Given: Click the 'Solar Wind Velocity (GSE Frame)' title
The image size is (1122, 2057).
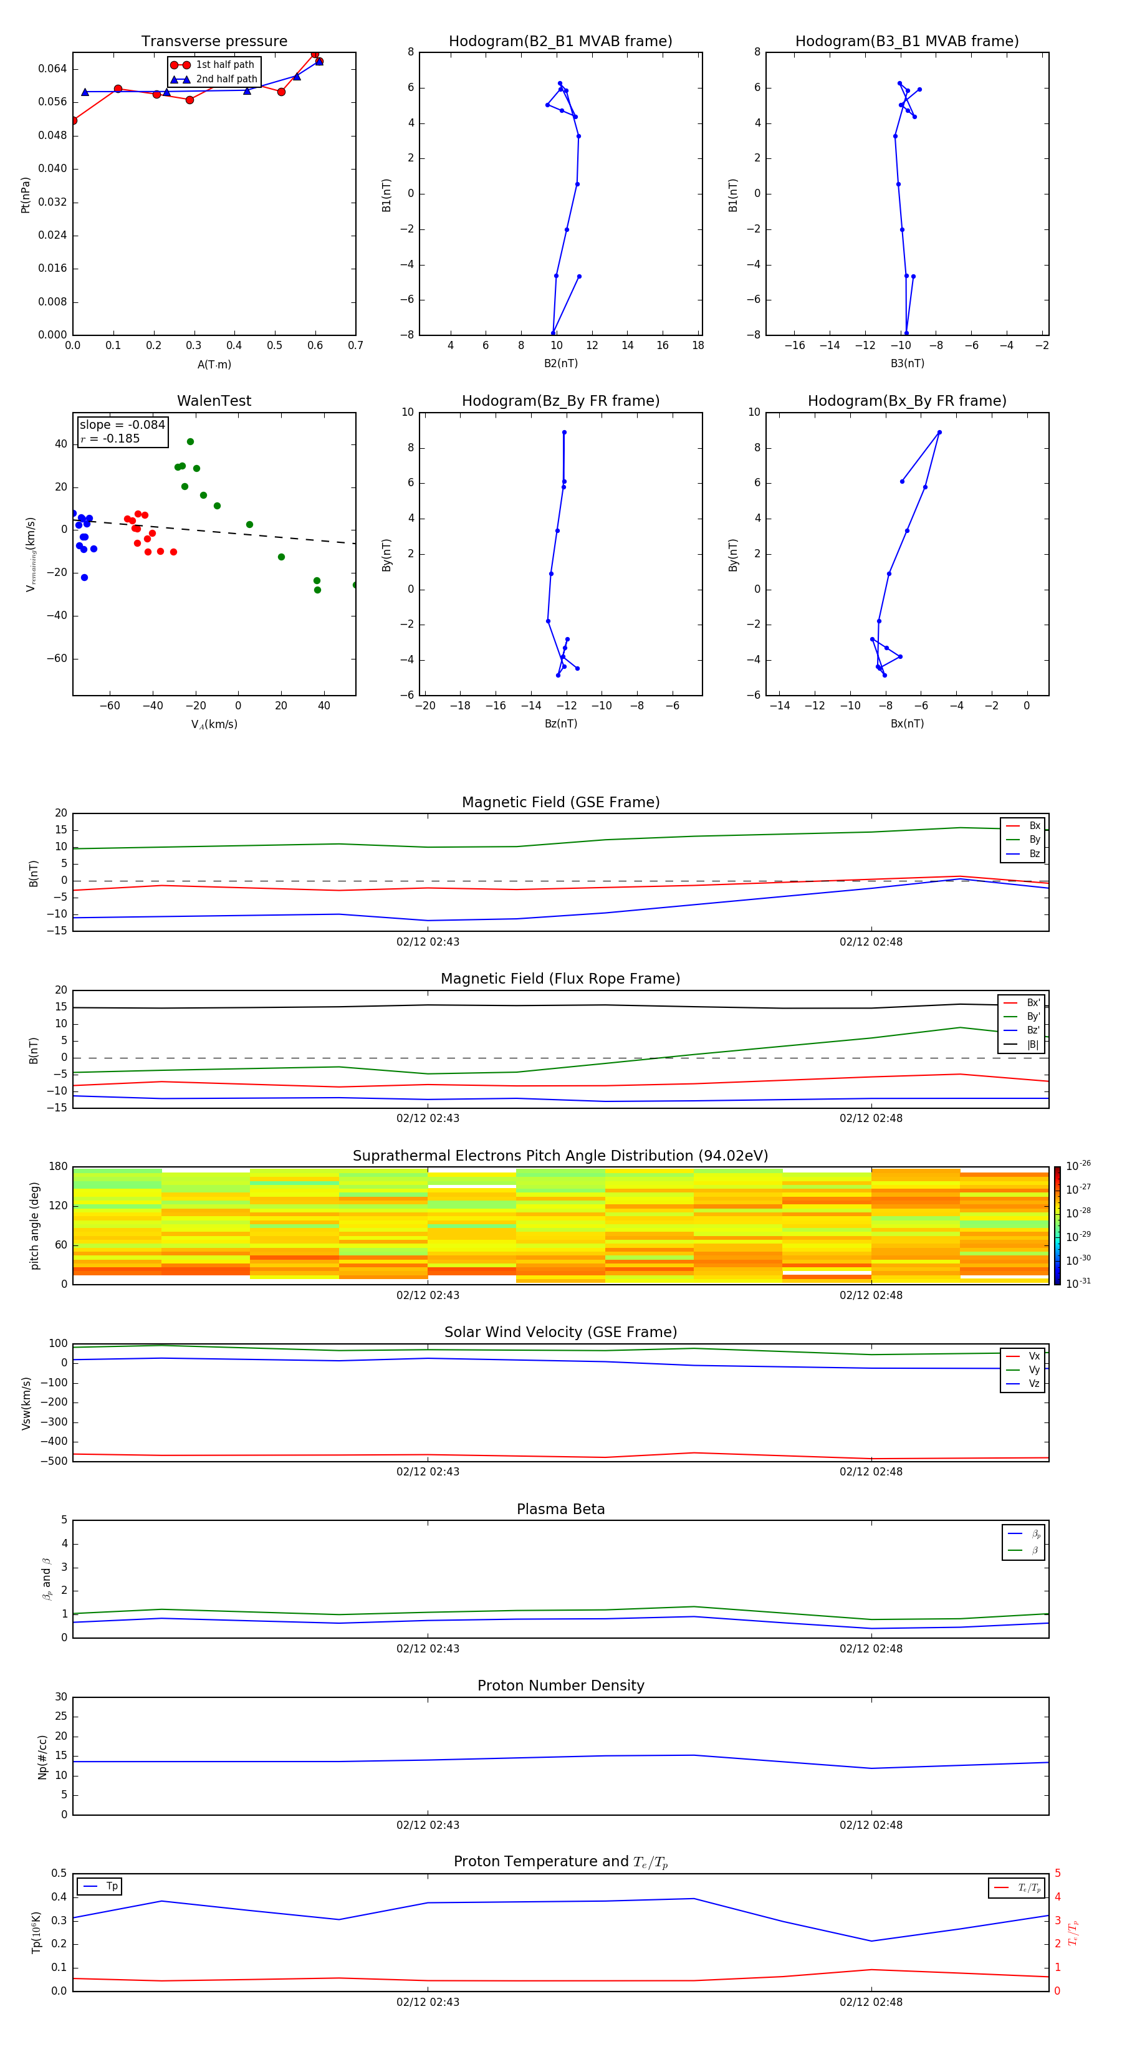Looking at the screenshot, I should (560, 1333).
